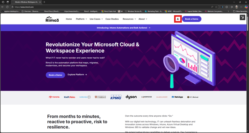The height and width of the screenshot is (133, 249).
Task: Follow the Explore Platform link
Action: pyautogui.click(x=77, y=75)
